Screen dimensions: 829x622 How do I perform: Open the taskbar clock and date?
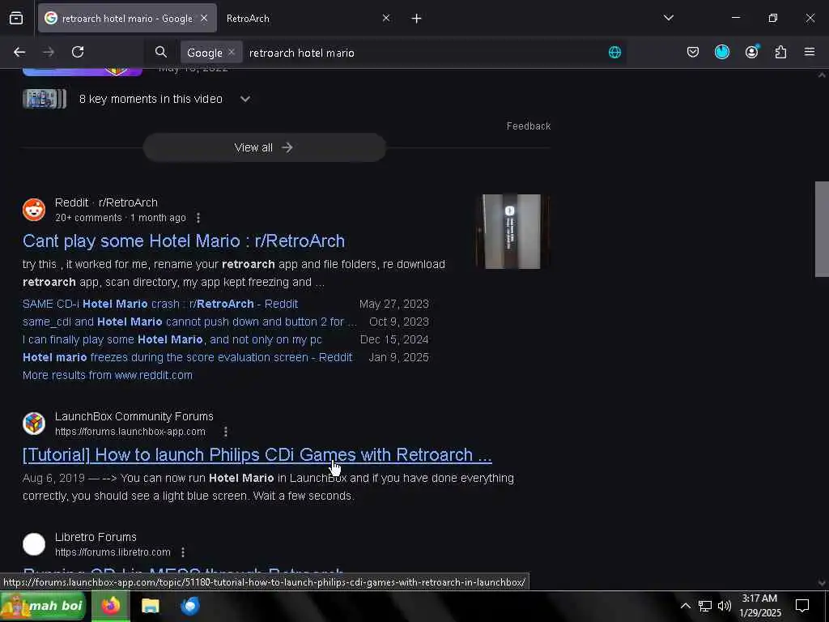coord(759,606)
